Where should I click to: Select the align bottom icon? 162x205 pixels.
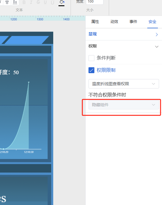pyautogui.click(x=15, y=2)
